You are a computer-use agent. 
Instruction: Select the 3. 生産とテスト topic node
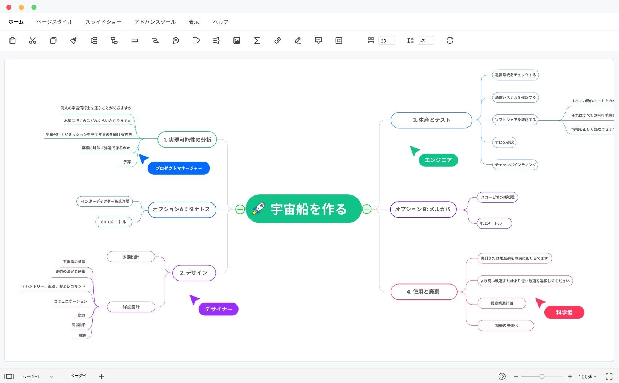431,120
